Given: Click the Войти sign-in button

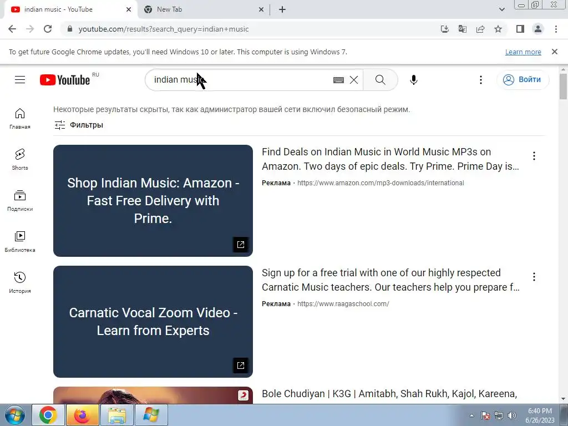Looking at the screenshot, I should pos(523,80).
